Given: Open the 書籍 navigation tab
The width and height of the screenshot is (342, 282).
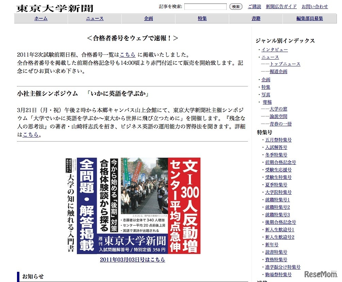Looking at the screenshot, I should [256, 19].
